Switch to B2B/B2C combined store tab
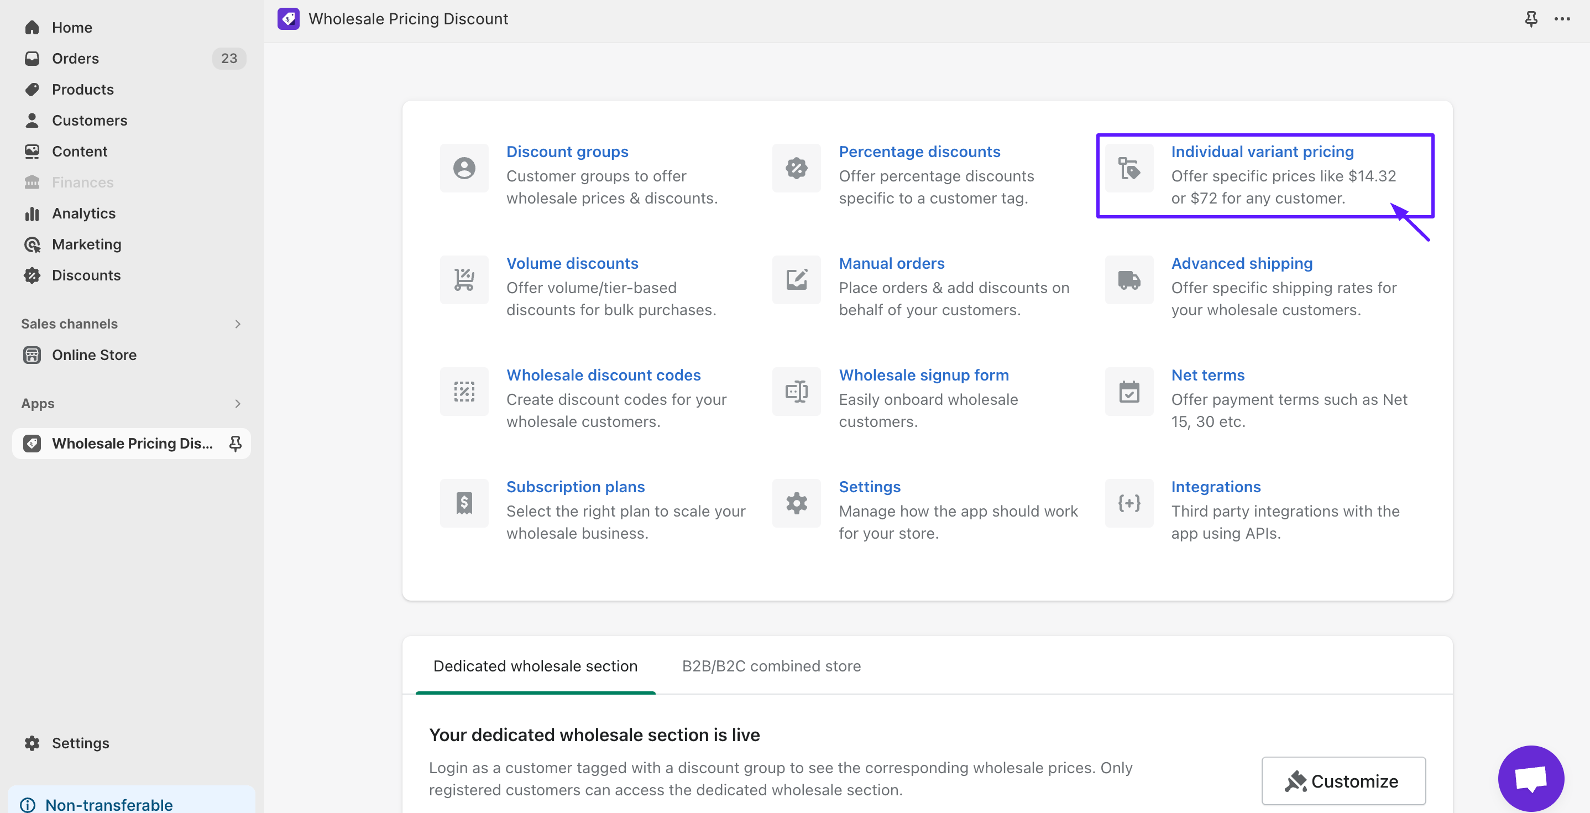Viewport: 1590px width, 813px height. click(771, 665)
